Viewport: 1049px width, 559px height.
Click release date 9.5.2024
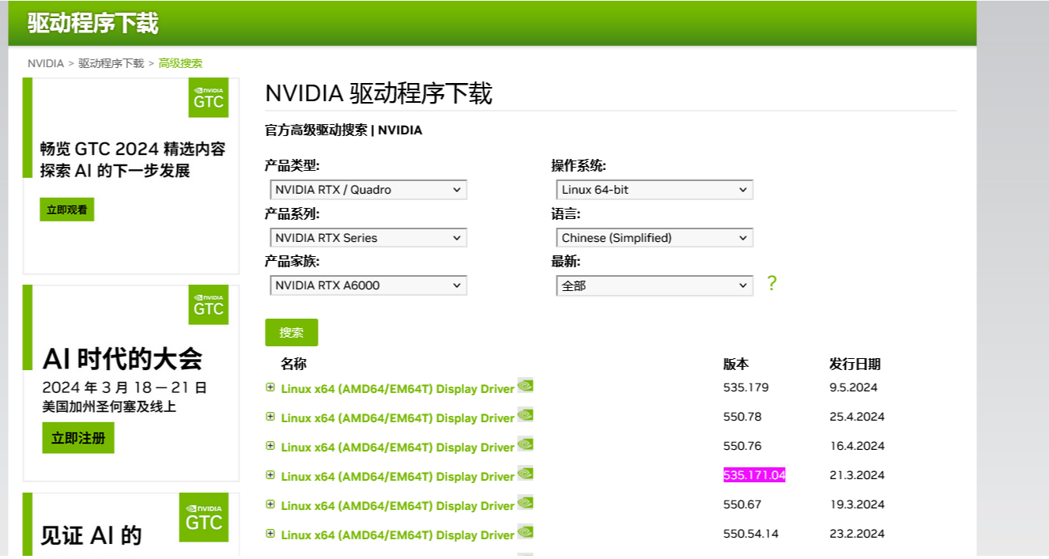[x=853, y=387]
